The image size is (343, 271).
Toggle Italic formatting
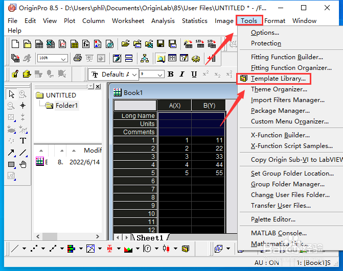pyautogui.click(x=182, y=74)
